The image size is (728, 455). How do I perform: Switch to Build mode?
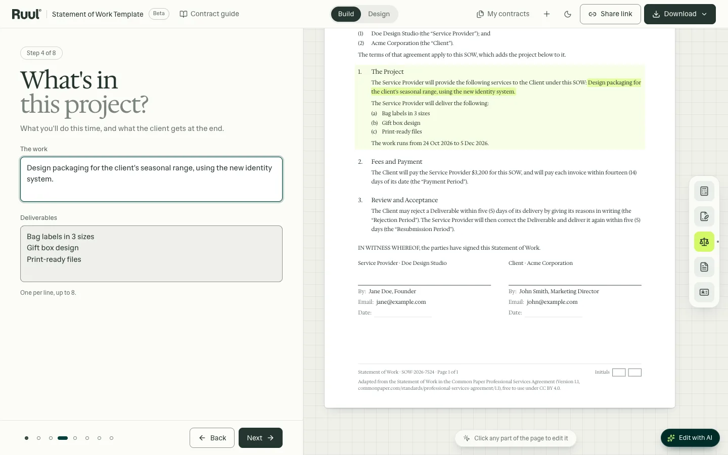tap(346, 14)
